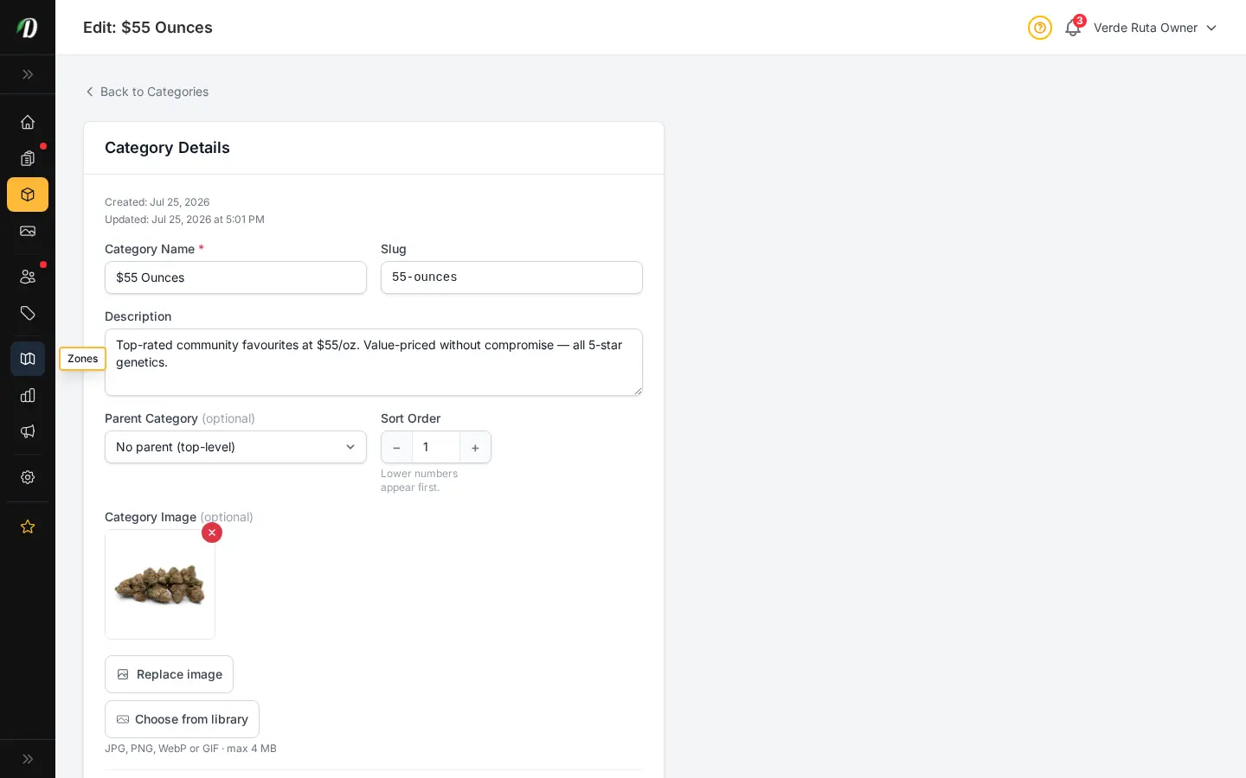Screen dimensions: 1246x778
Task: Open the Home dashboard sidebar icon
Action: click(x=28, y=122)
